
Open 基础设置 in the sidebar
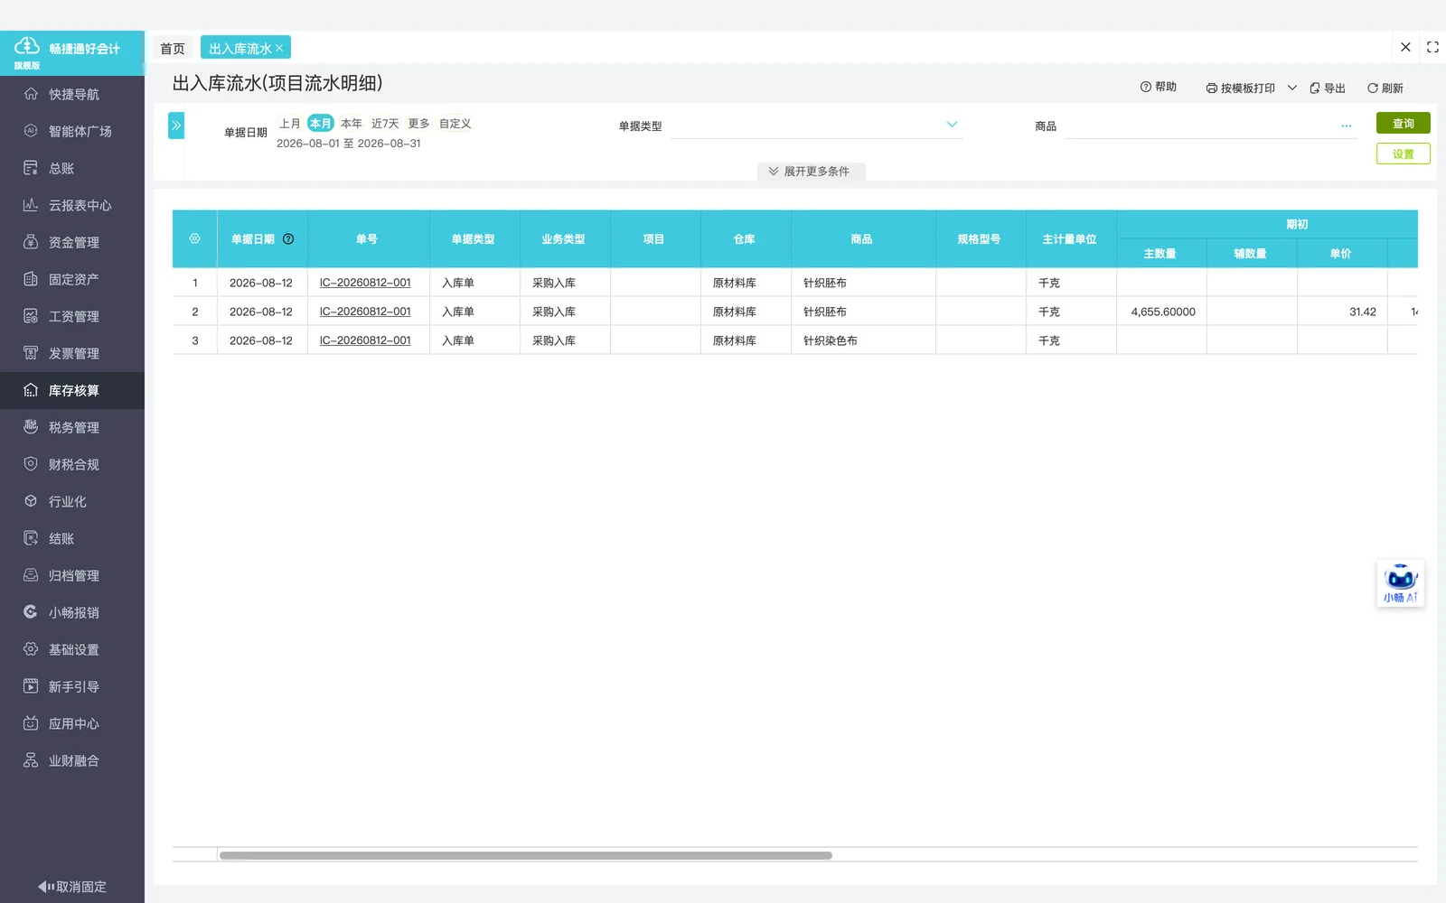coord(72,649)
